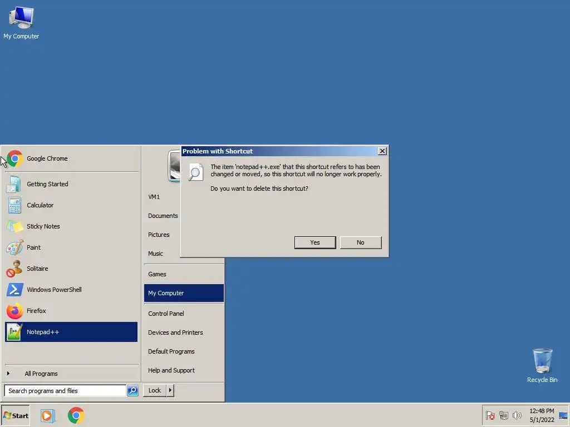The width and height of the screenshot is (570, 427).
Task: Click the Lock button
Action: (155, 390)
